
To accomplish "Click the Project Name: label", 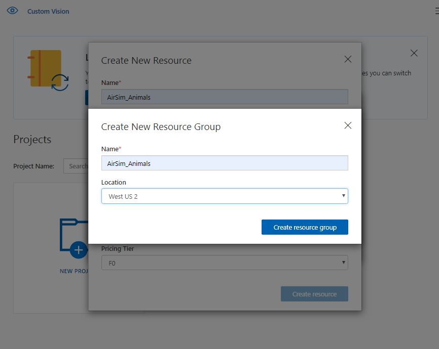I will [x=33, y=166].
